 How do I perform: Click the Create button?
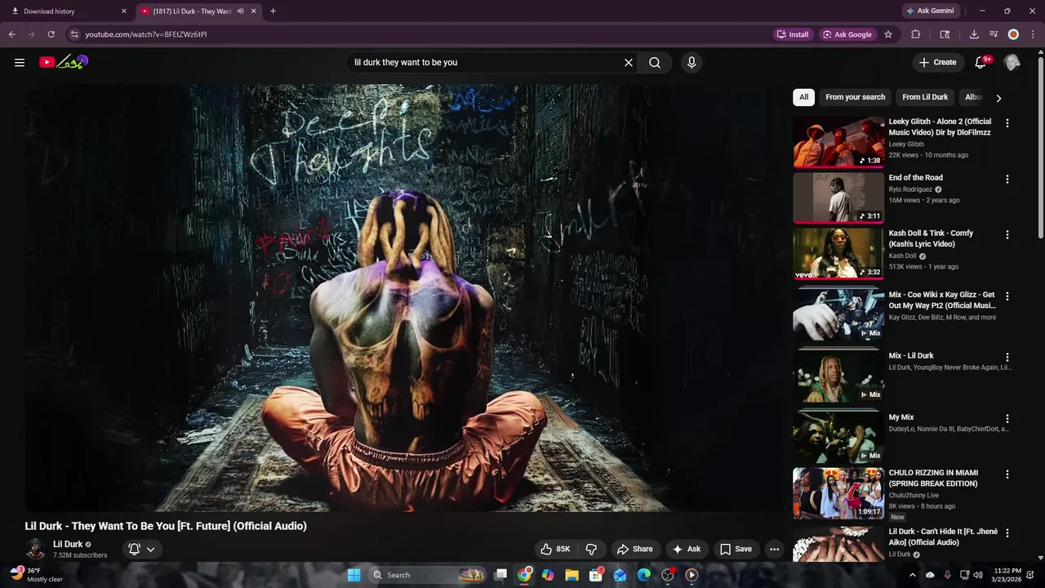point(937,62)
